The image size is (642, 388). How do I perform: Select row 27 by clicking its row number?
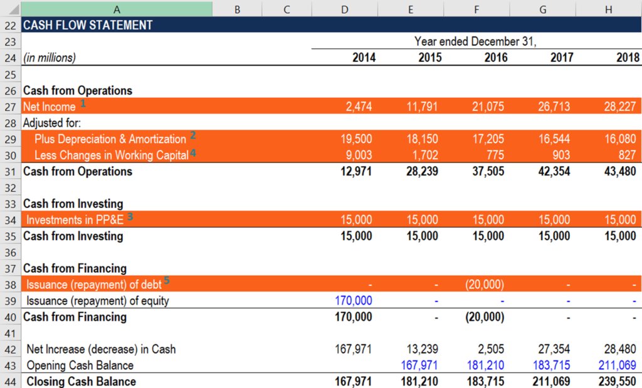[10, 106]
